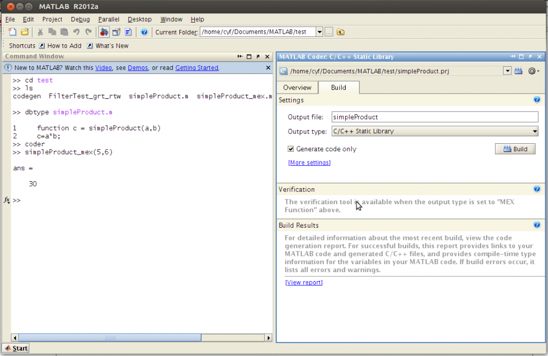Select the highlighted MATLAB Coder toolbar icon
The width and height of the screenshot is (548, 356).
[x=104, y=32]
